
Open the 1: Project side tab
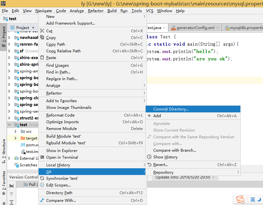[x=4, y=37]
